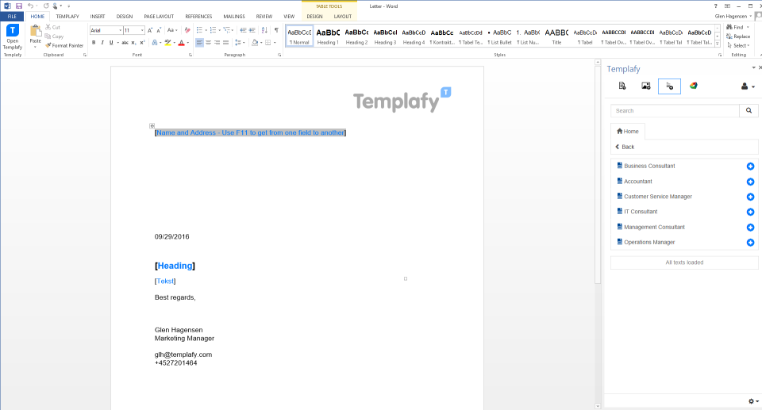Image resolution: width=762 pixels, height=410 pixels.
Task: Open the font size dropdown showing 11
Action: click(x=142, y=30)
